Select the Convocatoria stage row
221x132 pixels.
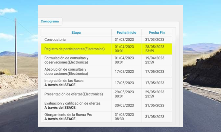point(55,40)
